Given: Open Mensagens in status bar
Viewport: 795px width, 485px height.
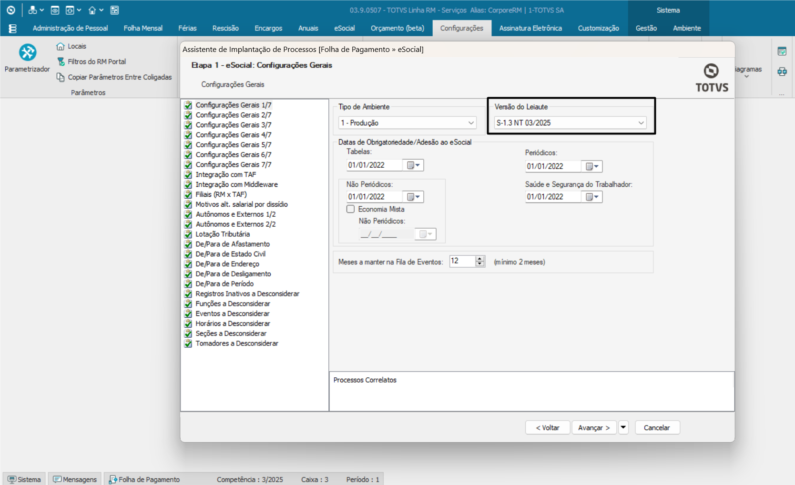Looking at the screenshot, I should 75,479.
